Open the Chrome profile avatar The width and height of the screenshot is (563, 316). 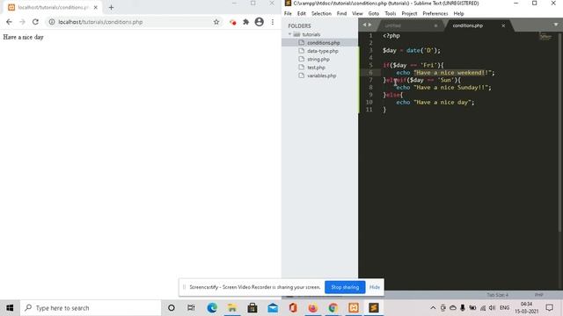[x=260, y=22]
